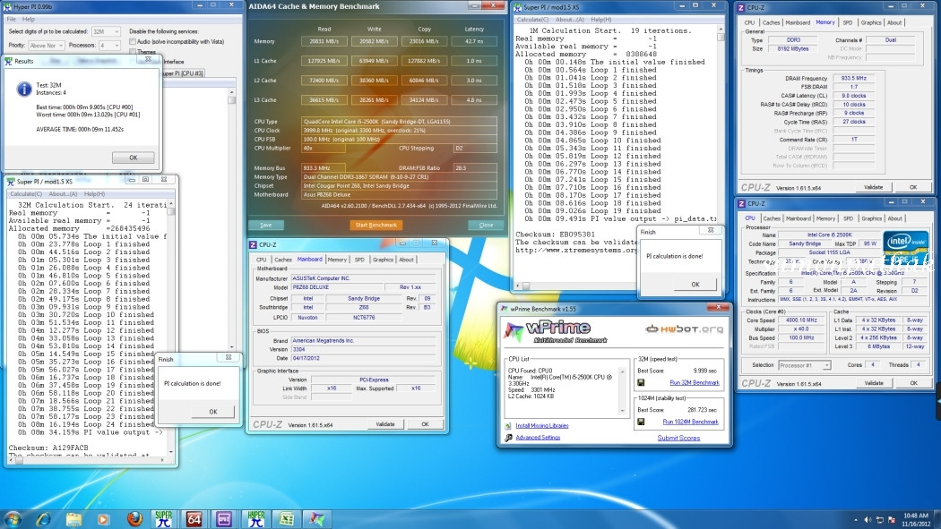Image resolution: width=941 pixels, height=529 pixels.
Task: Click the Submit Scores link in wPrime
Action: point(678,438)
